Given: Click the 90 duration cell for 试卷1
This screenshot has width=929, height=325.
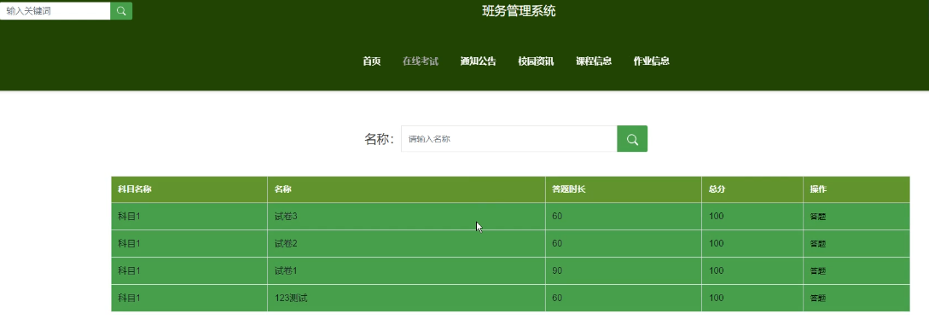Looking at the screenshot, I should 624,271.
